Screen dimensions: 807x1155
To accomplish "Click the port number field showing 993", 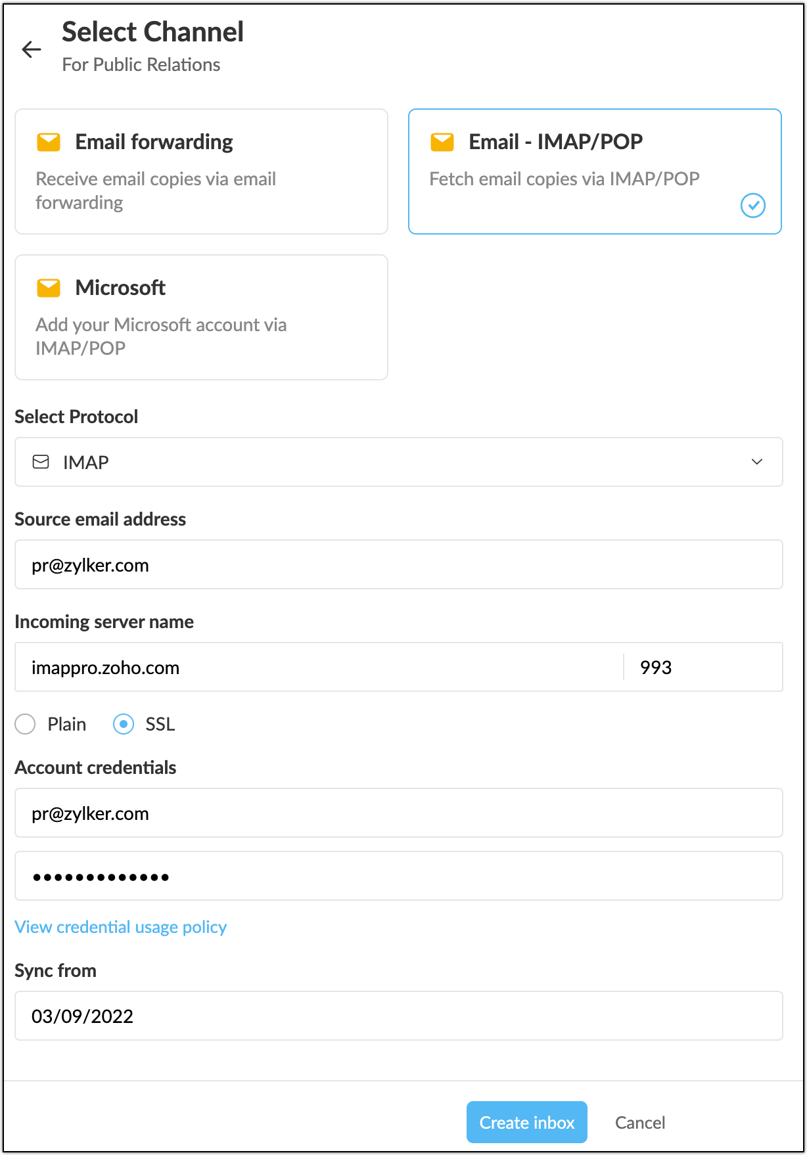I will point(702,667).
